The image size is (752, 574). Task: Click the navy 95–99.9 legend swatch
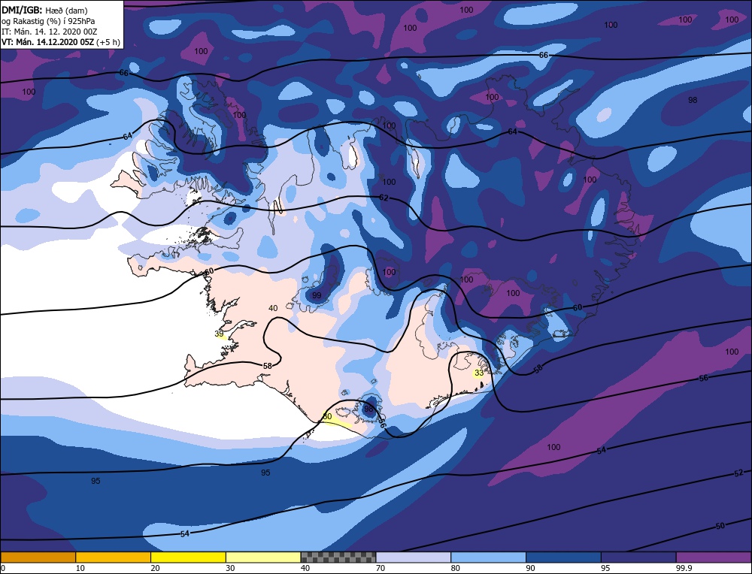(x=638, y=557)
